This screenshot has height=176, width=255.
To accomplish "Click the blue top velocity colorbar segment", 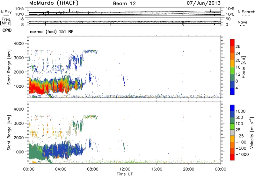I will point(232,108).
